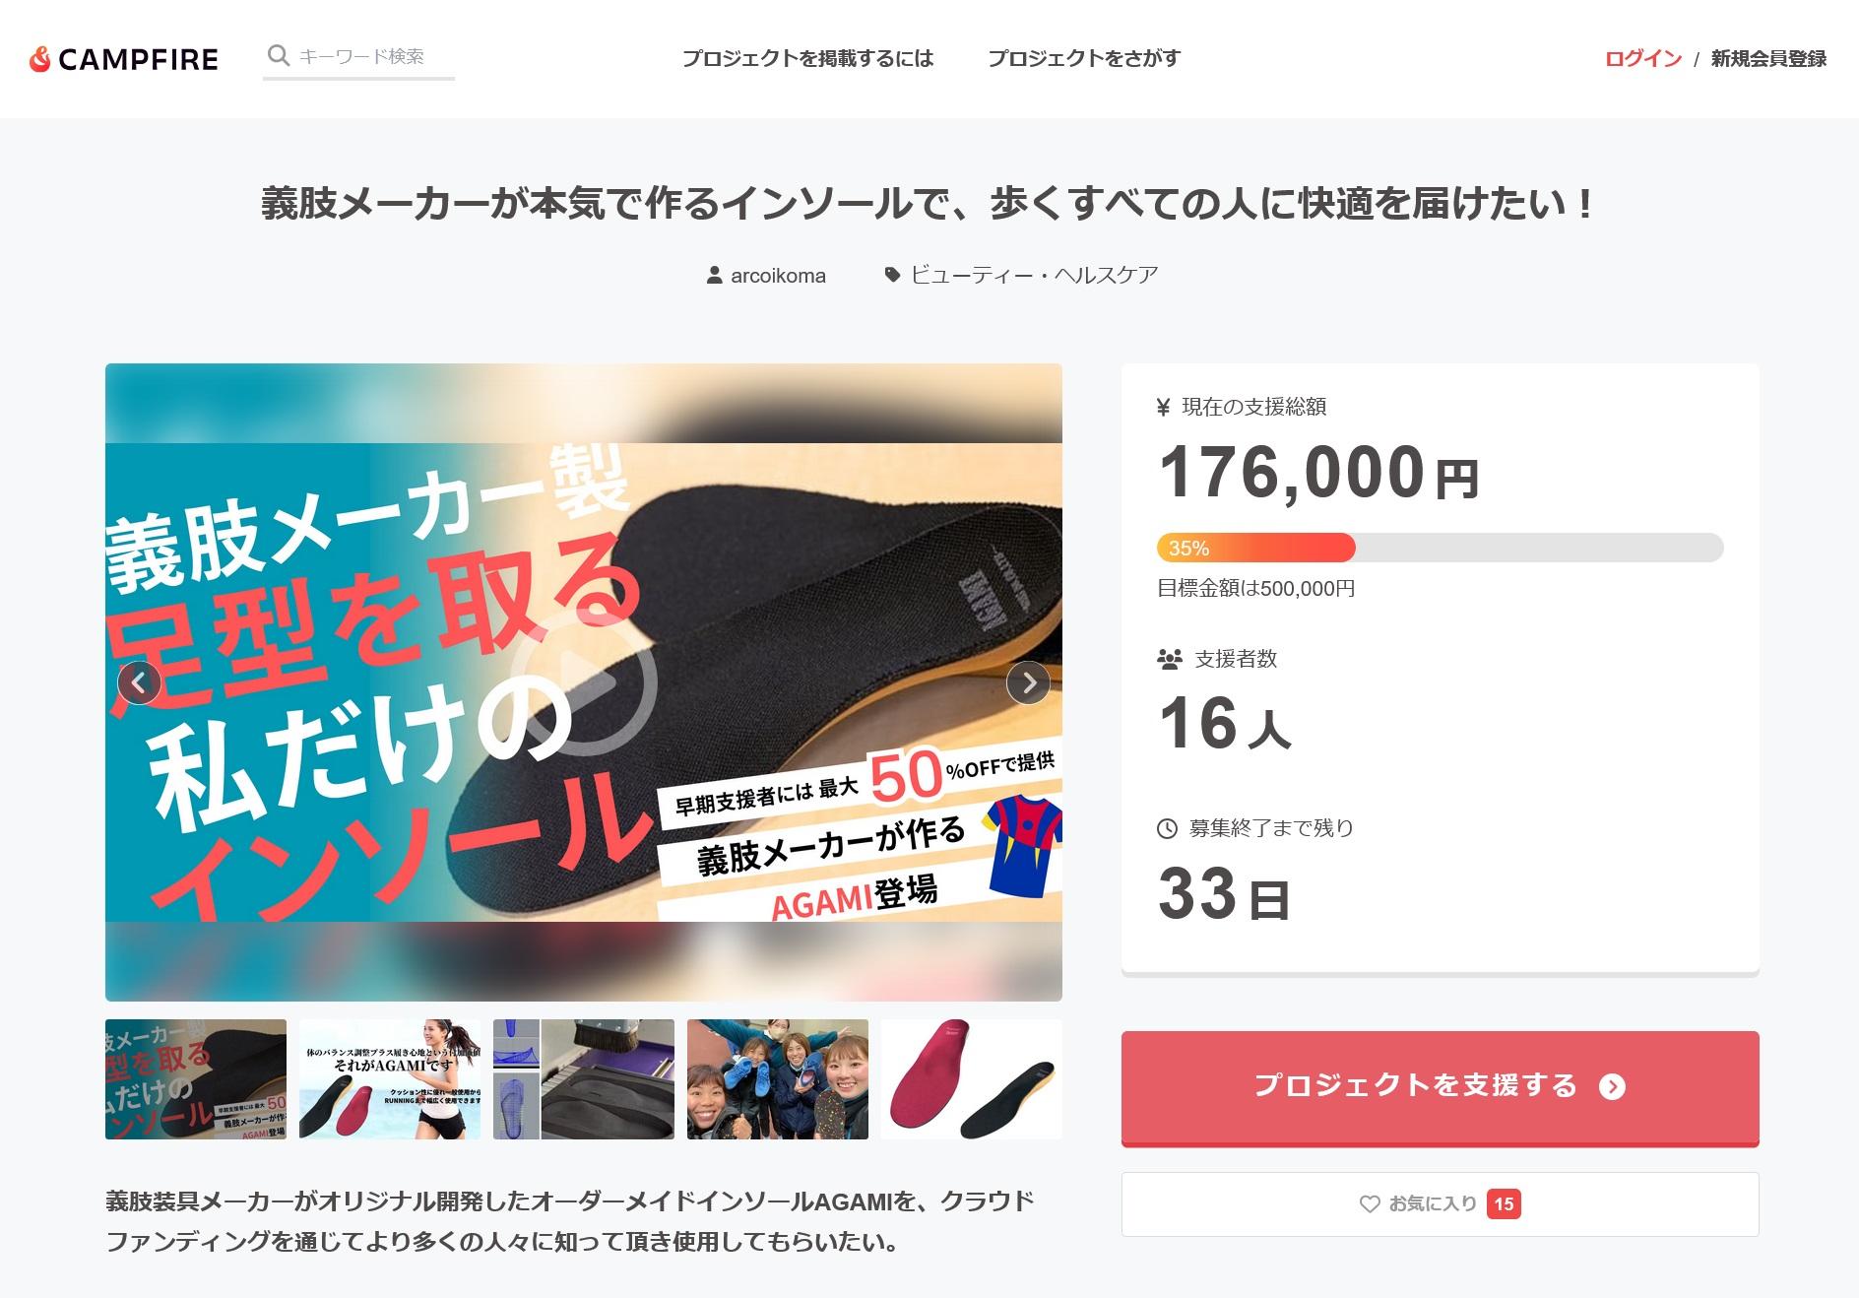Advance carousel with right arrow
Image resolution: width=1859 pixels, height=1298 pixels.
[x=1028, y=682]
